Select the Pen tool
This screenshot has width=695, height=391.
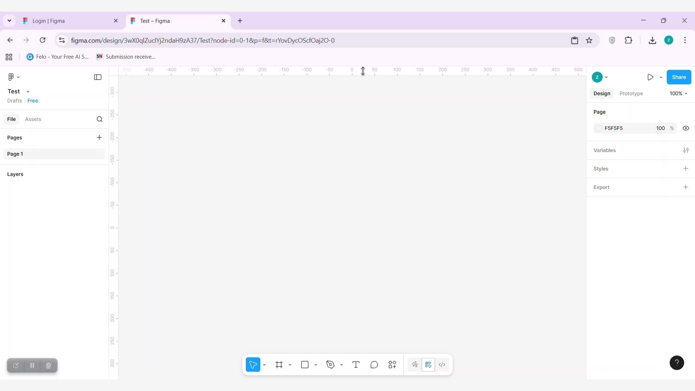coord(330,365)
